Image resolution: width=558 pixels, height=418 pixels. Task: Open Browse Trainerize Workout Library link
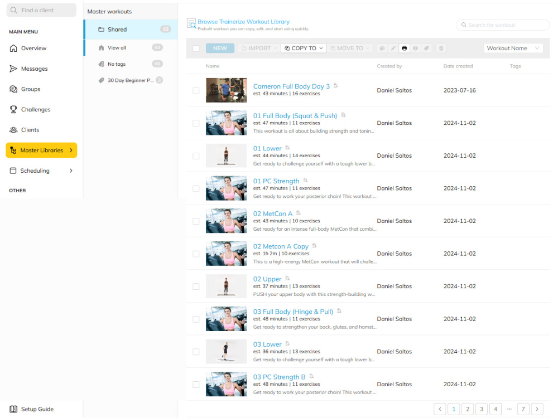click(x=243, y=22)
